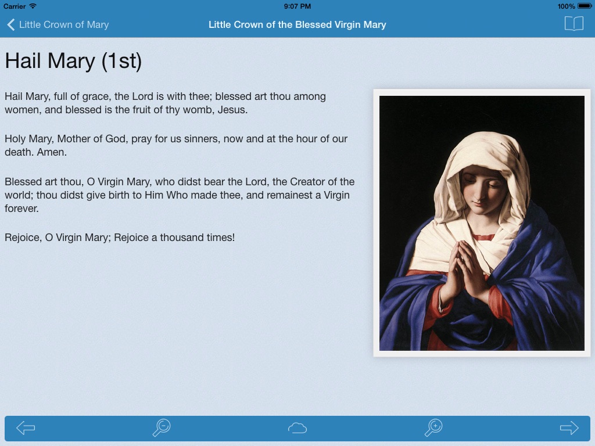Zoom out text with minus magnifier

coord(162,428)
